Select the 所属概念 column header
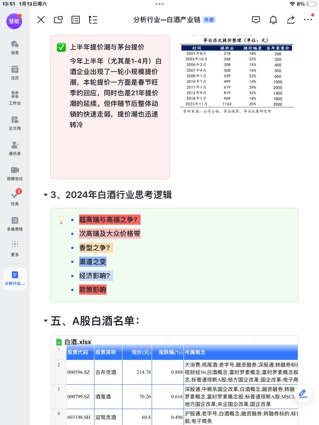 click(240, 352)
